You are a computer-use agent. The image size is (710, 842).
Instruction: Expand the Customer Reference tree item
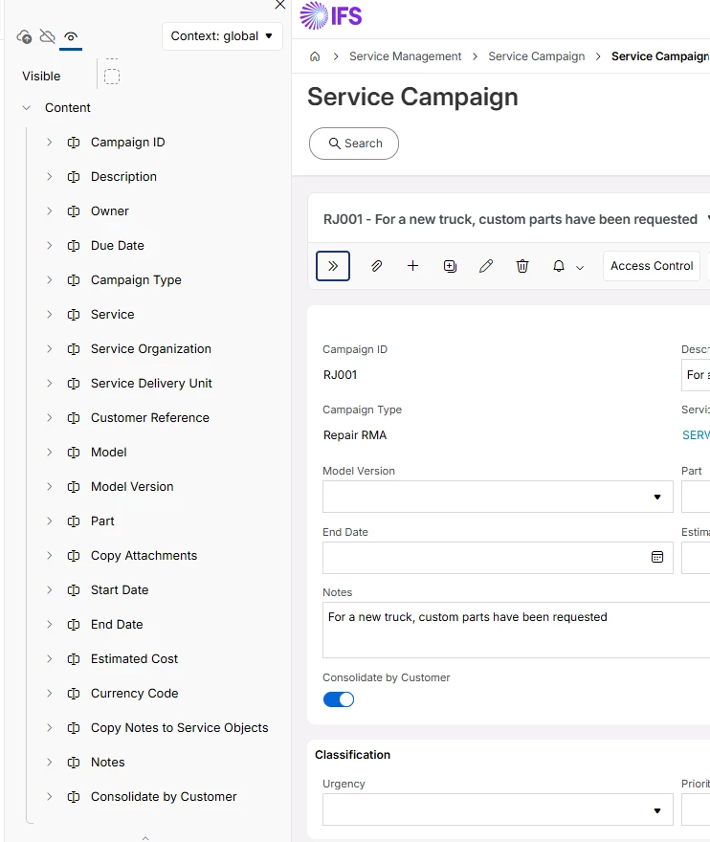point(50,418)
